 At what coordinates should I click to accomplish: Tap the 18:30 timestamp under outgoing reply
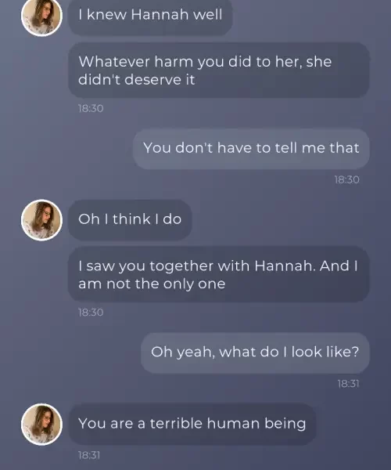(x=346, y=179)
